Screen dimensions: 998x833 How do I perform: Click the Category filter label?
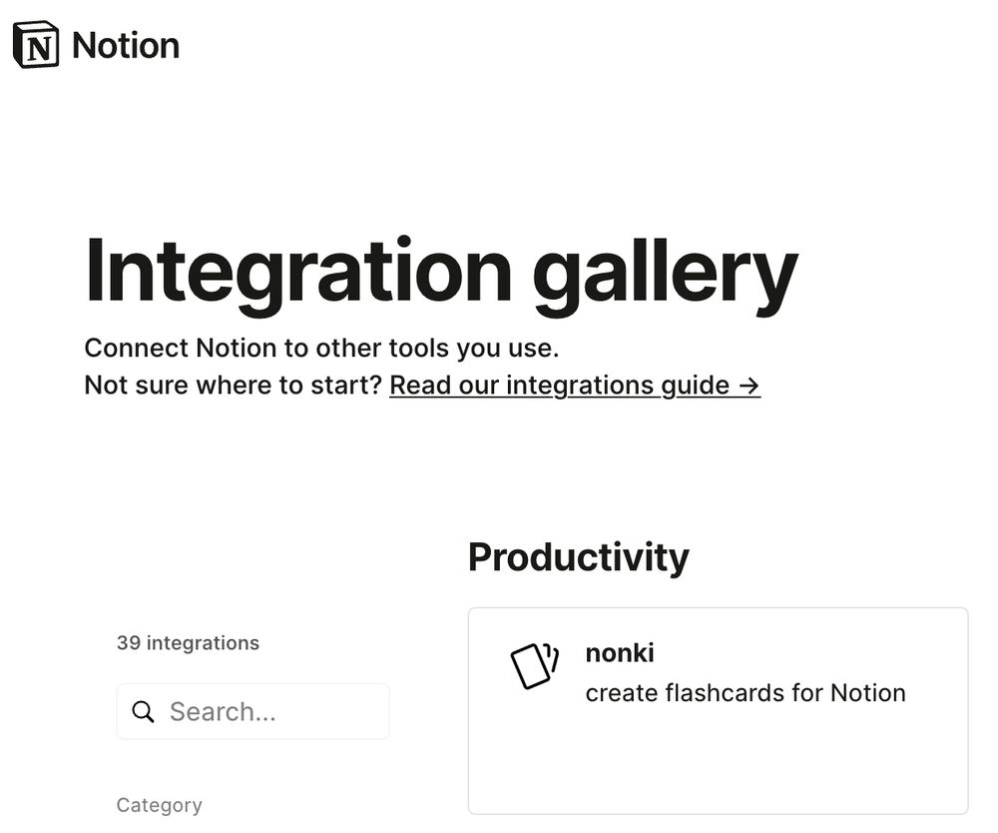coord(159,805)
